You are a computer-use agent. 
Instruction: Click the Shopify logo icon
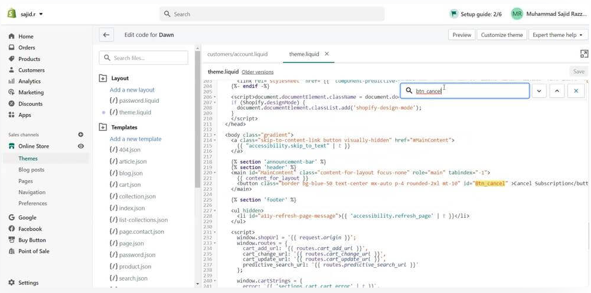(11, 14)
